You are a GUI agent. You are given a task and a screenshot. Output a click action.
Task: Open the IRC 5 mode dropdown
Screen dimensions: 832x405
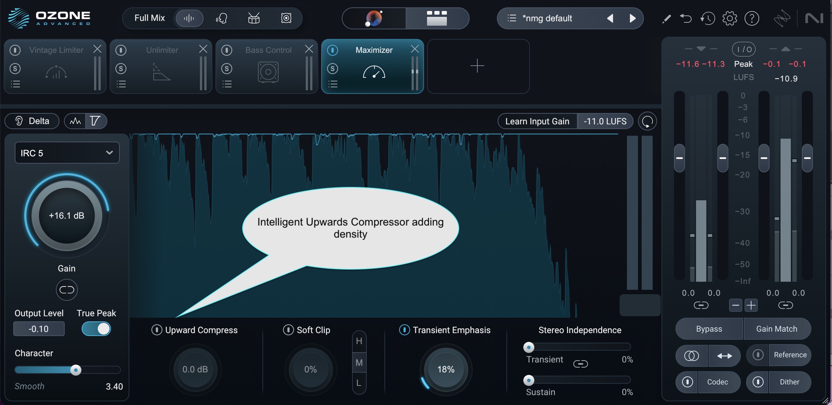[x=67, y=153]
